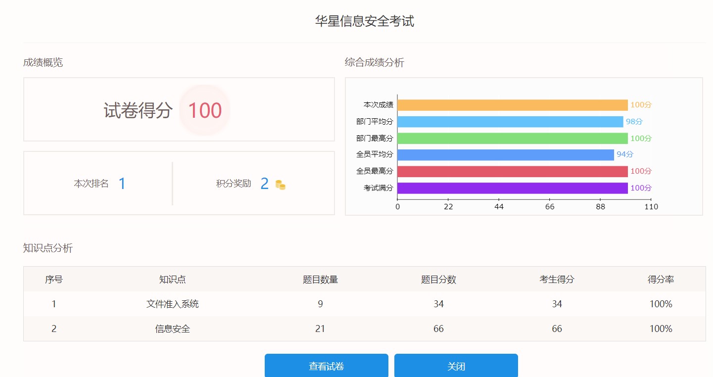Click the 积分奖励 value 2

click(x=264, y=184)
